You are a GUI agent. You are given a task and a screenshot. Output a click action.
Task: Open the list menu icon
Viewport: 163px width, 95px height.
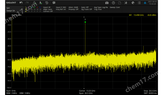(x=139, y=3)
